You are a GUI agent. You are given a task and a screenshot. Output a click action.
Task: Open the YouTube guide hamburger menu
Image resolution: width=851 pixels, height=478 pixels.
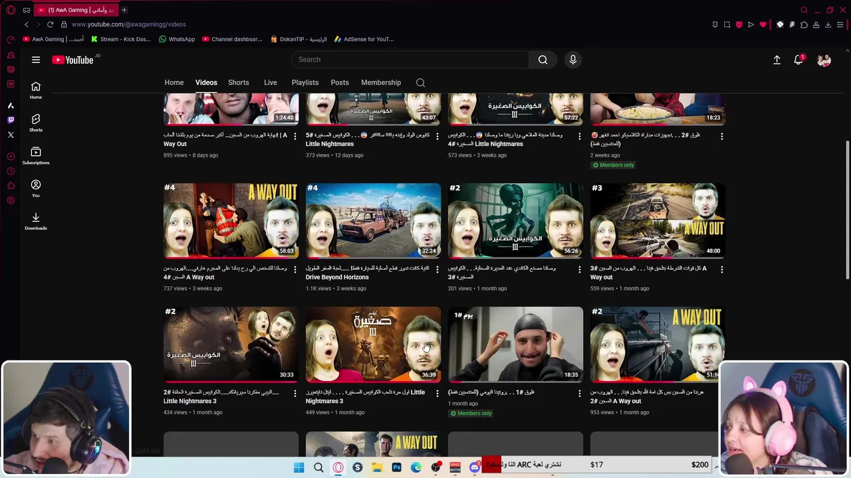tap(36, 60)
